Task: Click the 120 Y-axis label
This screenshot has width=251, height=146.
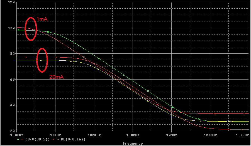Action: pos(11,2)
